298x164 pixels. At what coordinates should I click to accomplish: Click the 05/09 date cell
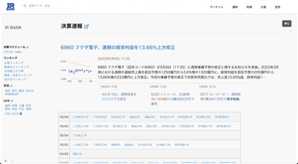pyautogui.click(x=64, y=117)
